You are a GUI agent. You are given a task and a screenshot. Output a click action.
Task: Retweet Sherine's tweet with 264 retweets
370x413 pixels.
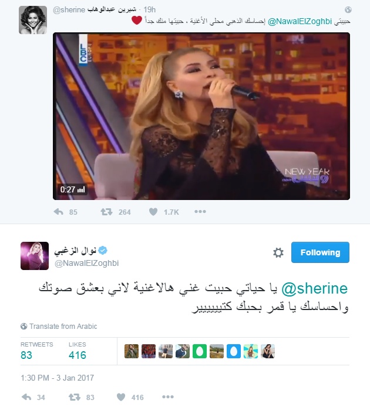coord(106,212)
